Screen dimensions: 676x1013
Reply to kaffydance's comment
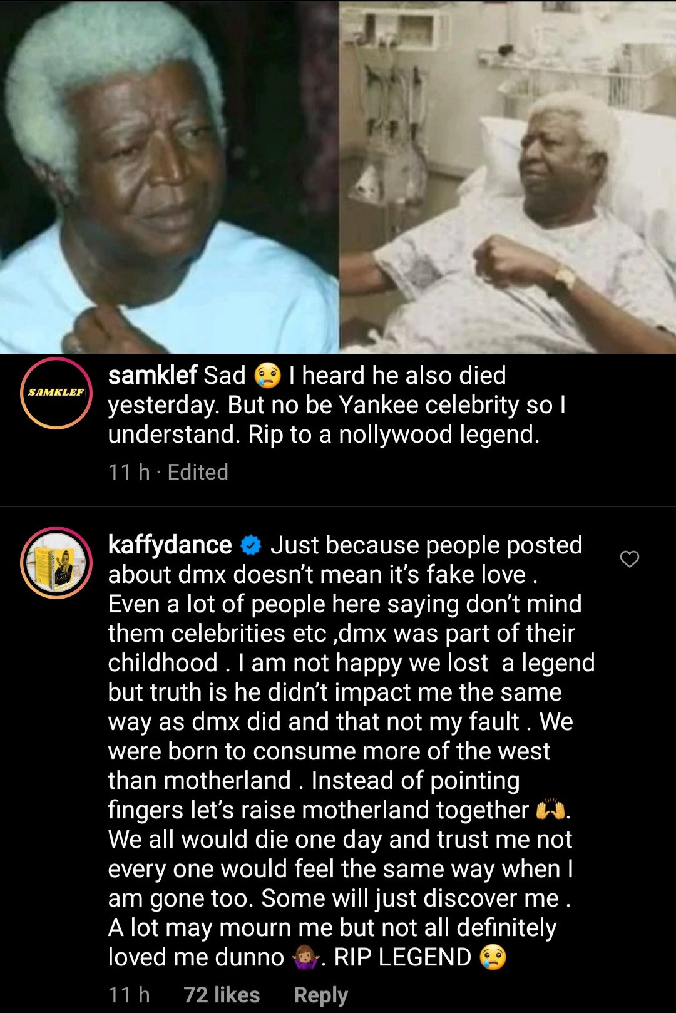tap(320, 995)
